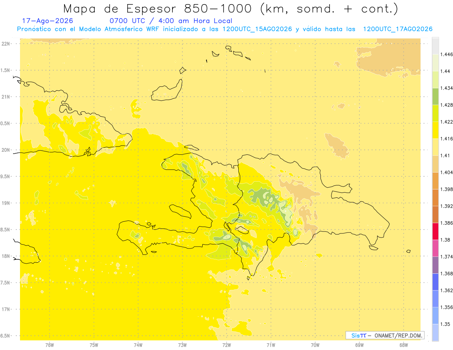The height and width of the screenshot is (350, 453).
Task: Click the valid-until stamp '1200UTC_17AGO2026'
Action: 398,29
